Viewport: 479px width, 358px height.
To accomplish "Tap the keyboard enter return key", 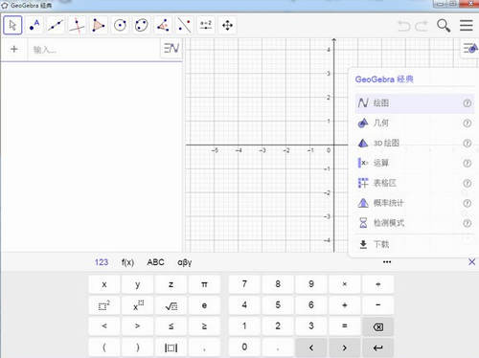I will point(378,347).
